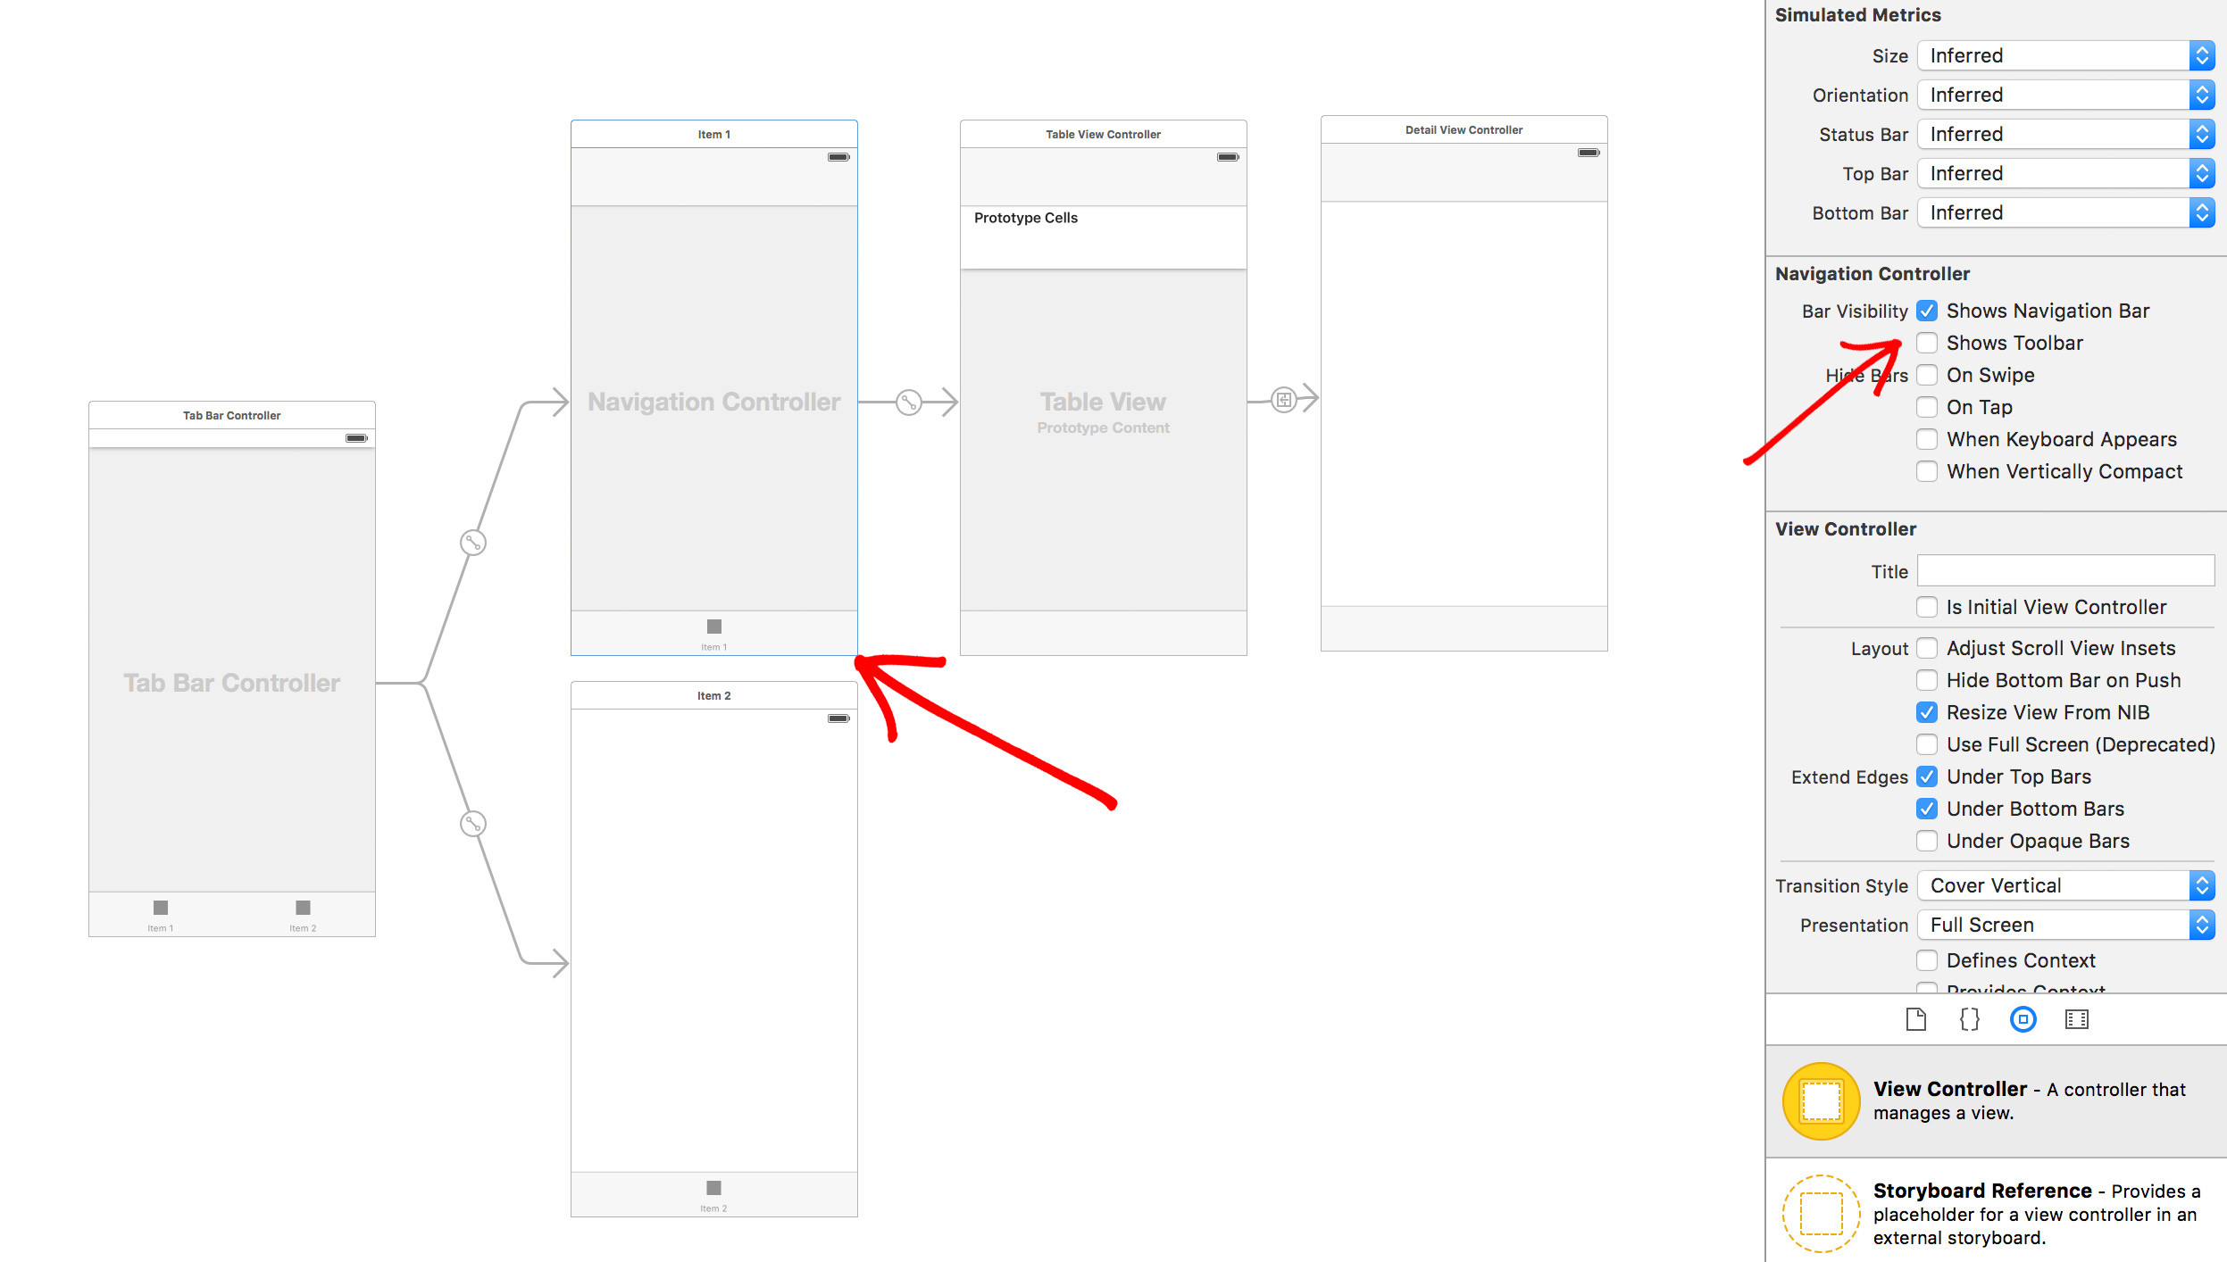Expand the Size simulated metrics dropdown
The height and width of the screenshot is (1262, 2227).
(2207, 55)
